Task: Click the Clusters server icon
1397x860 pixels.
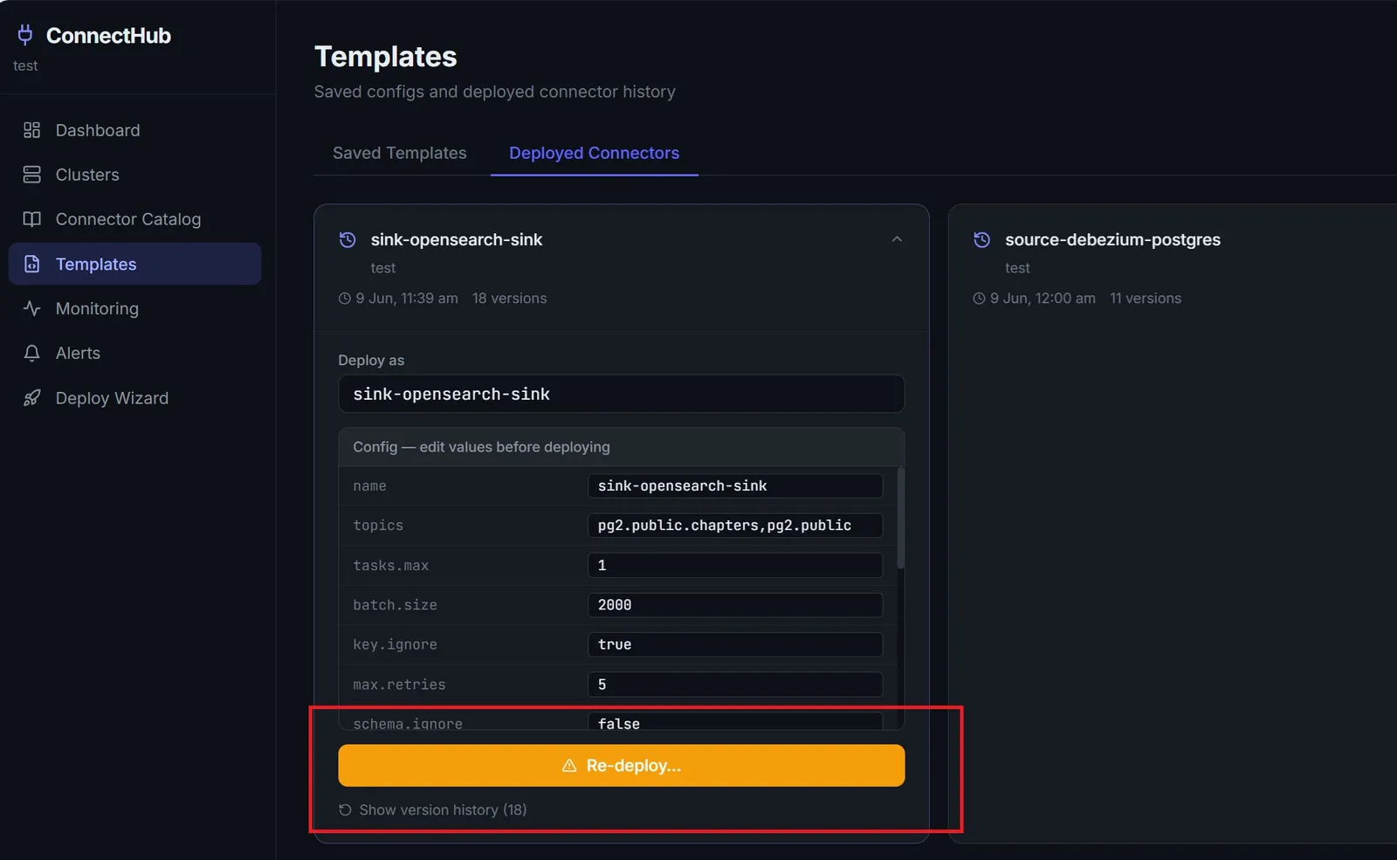Action: pyautogui.click(x=32, y=175)
